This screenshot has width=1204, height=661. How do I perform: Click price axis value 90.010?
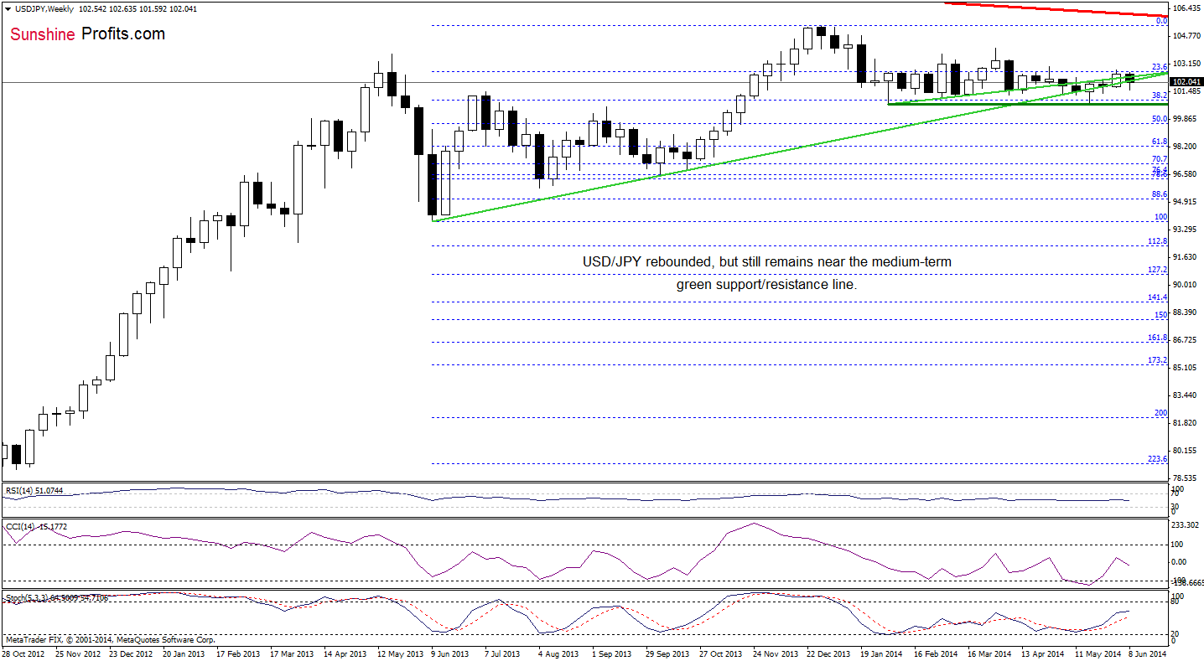point(1186,285)
